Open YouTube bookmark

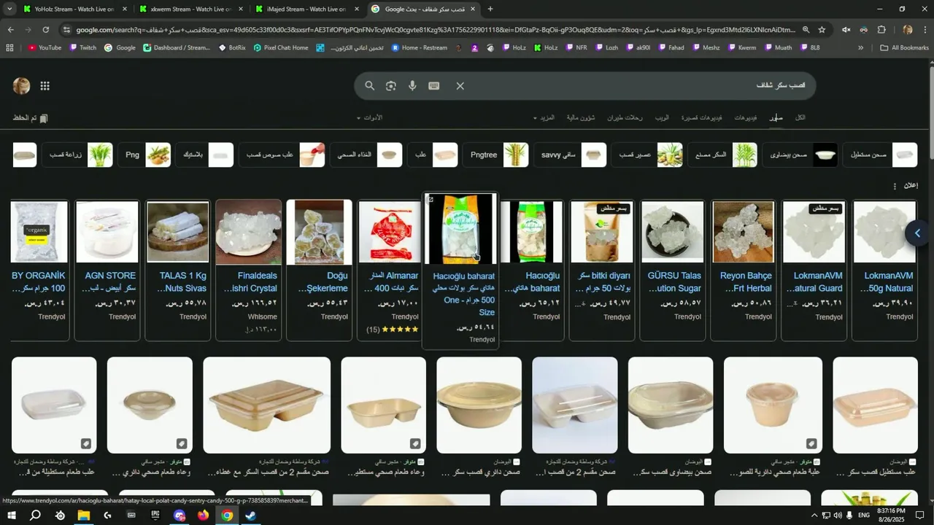(x=45, y=47)
